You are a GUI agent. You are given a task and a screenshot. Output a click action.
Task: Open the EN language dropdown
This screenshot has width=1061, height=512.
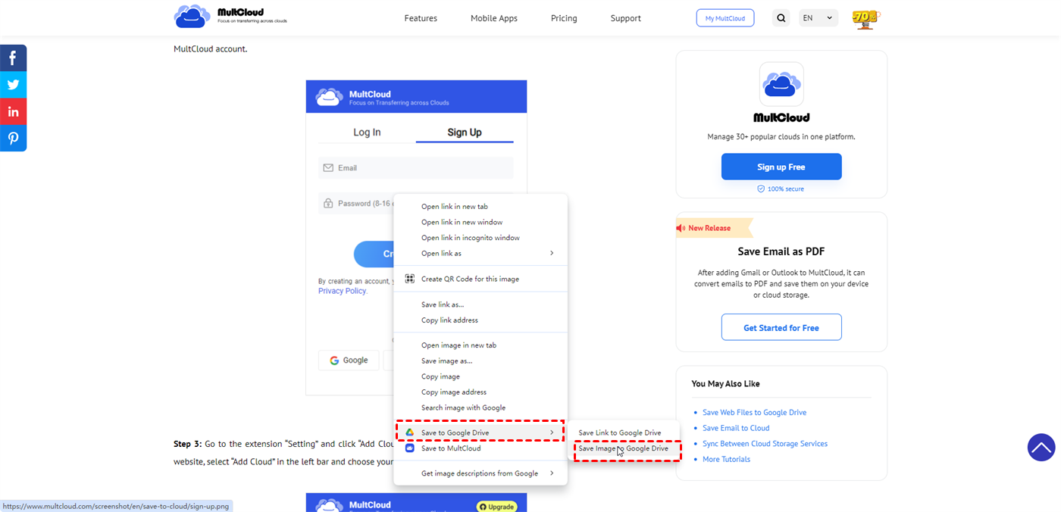point(818,18)
